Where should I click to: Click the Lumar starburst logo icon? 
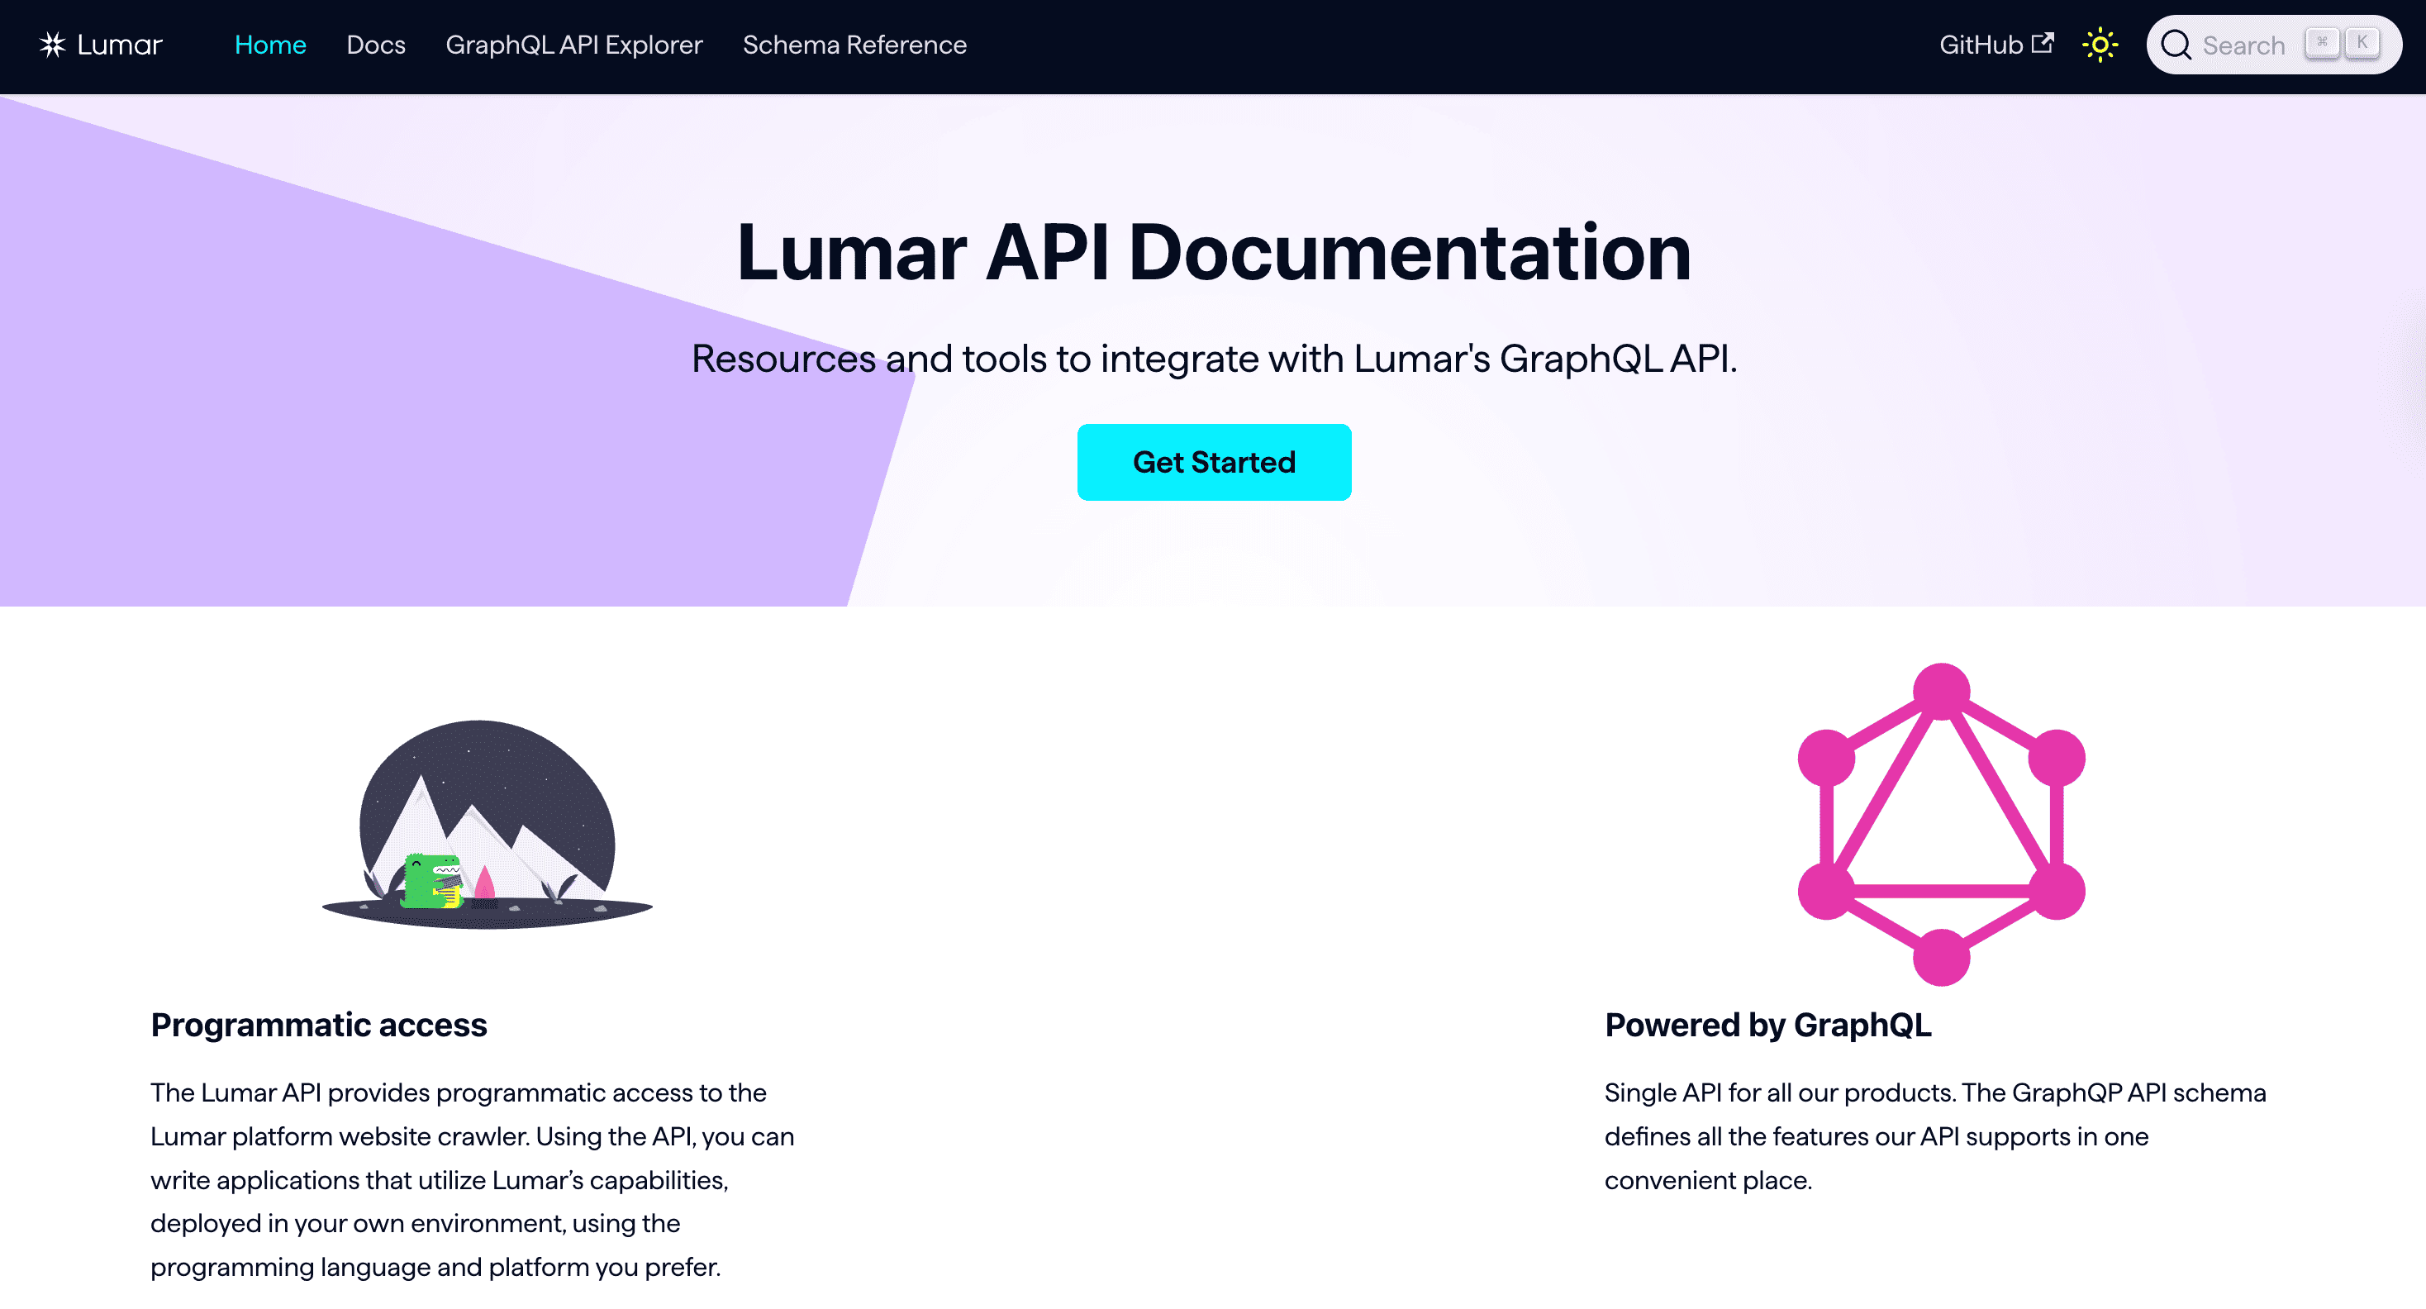point(52,45)
